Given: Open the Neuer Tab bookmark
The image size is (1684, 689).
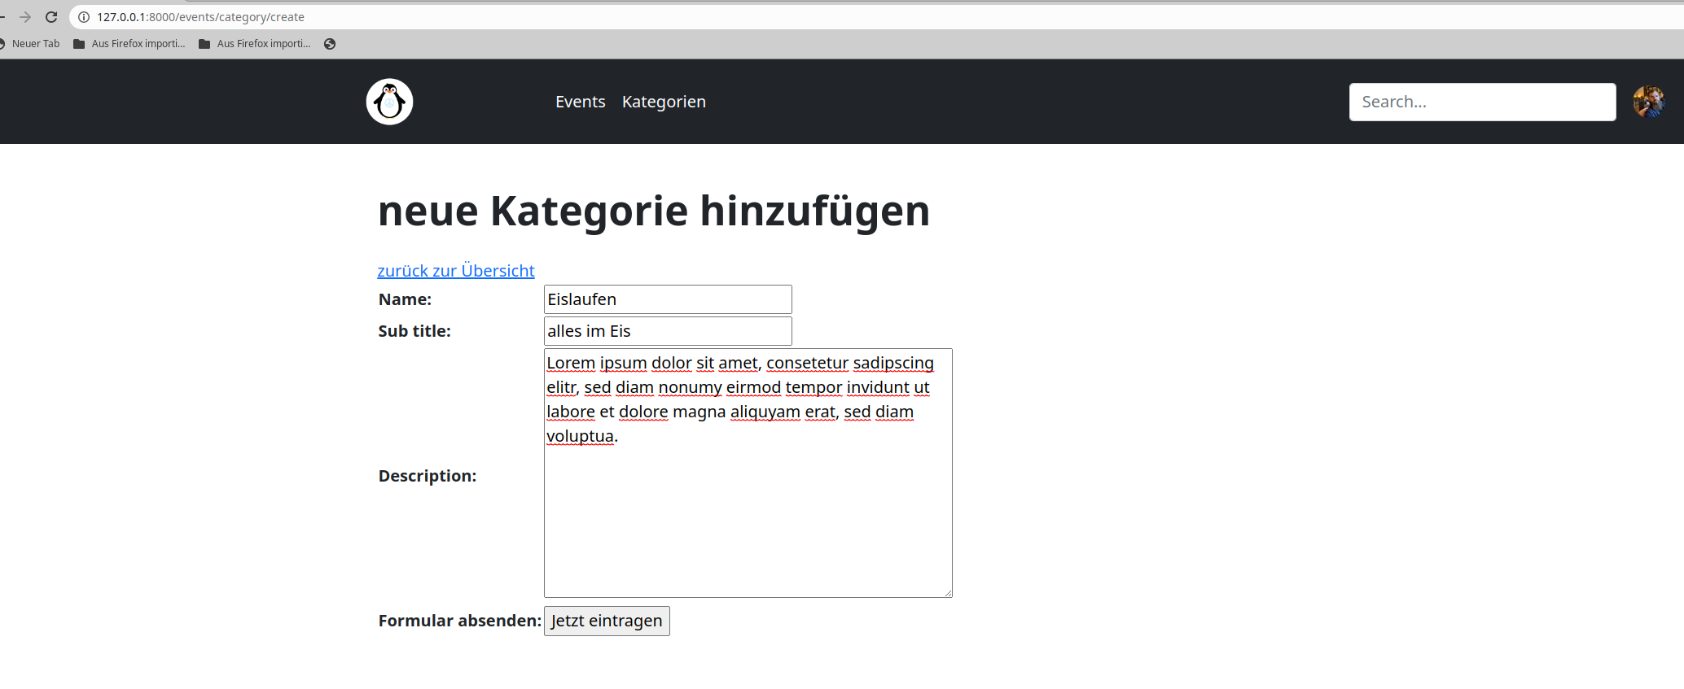Looking at the screenshot, I should (x=33, y=44).
